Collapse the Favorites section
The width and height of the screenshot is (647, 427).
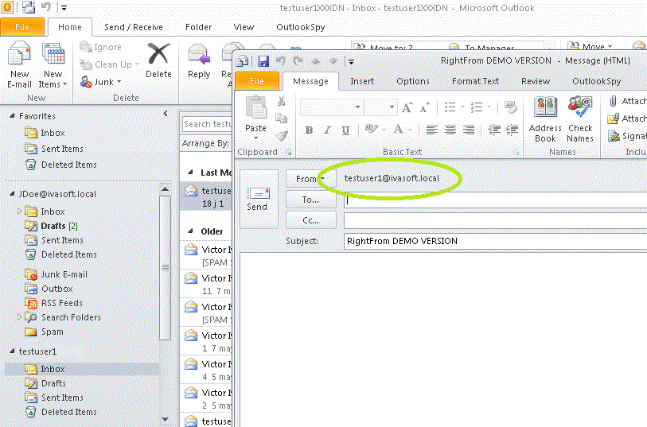click(12, 116)
